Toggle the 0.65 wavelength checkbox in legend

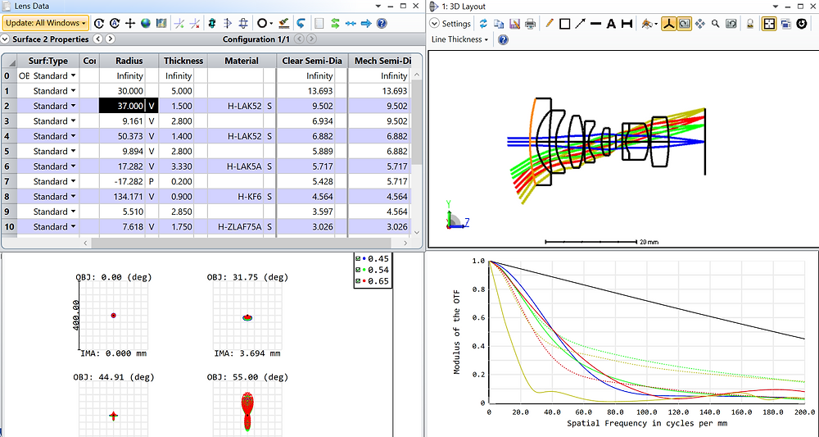(x=358, y=281)
